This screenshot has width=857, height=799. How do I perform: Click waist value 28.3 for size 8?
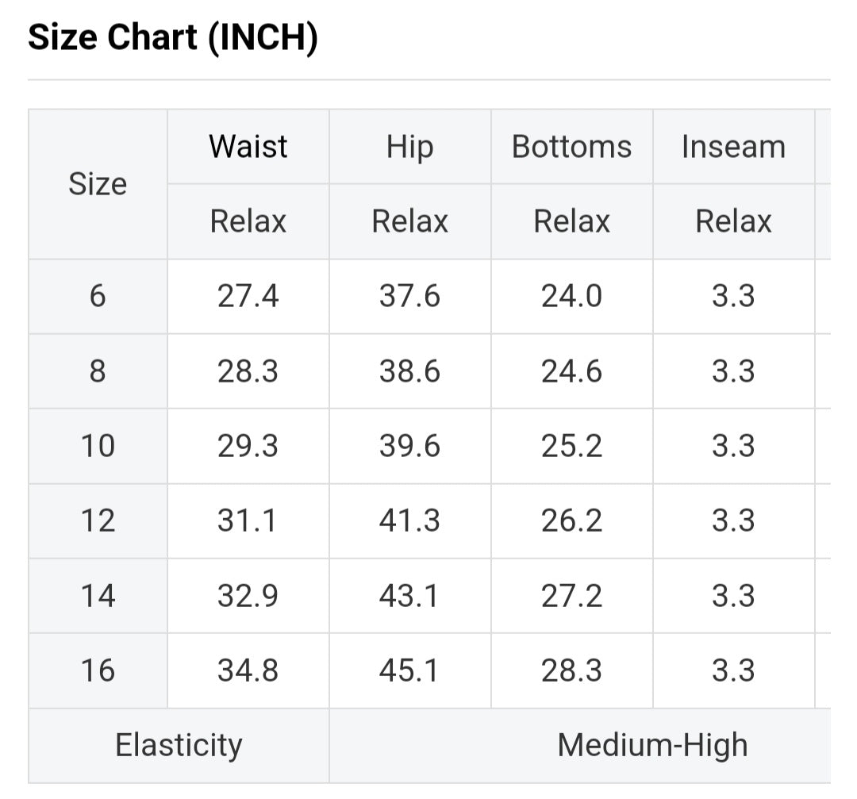point(248,371)
